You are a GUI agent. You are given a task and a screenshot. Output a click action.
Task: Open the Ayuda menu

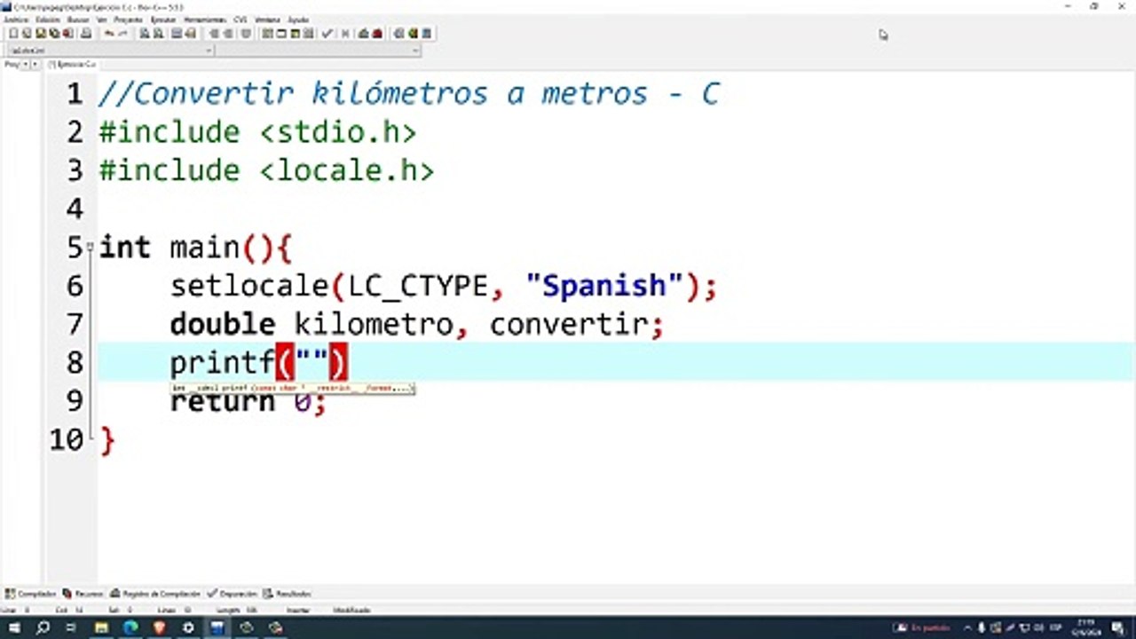(298, 20)
